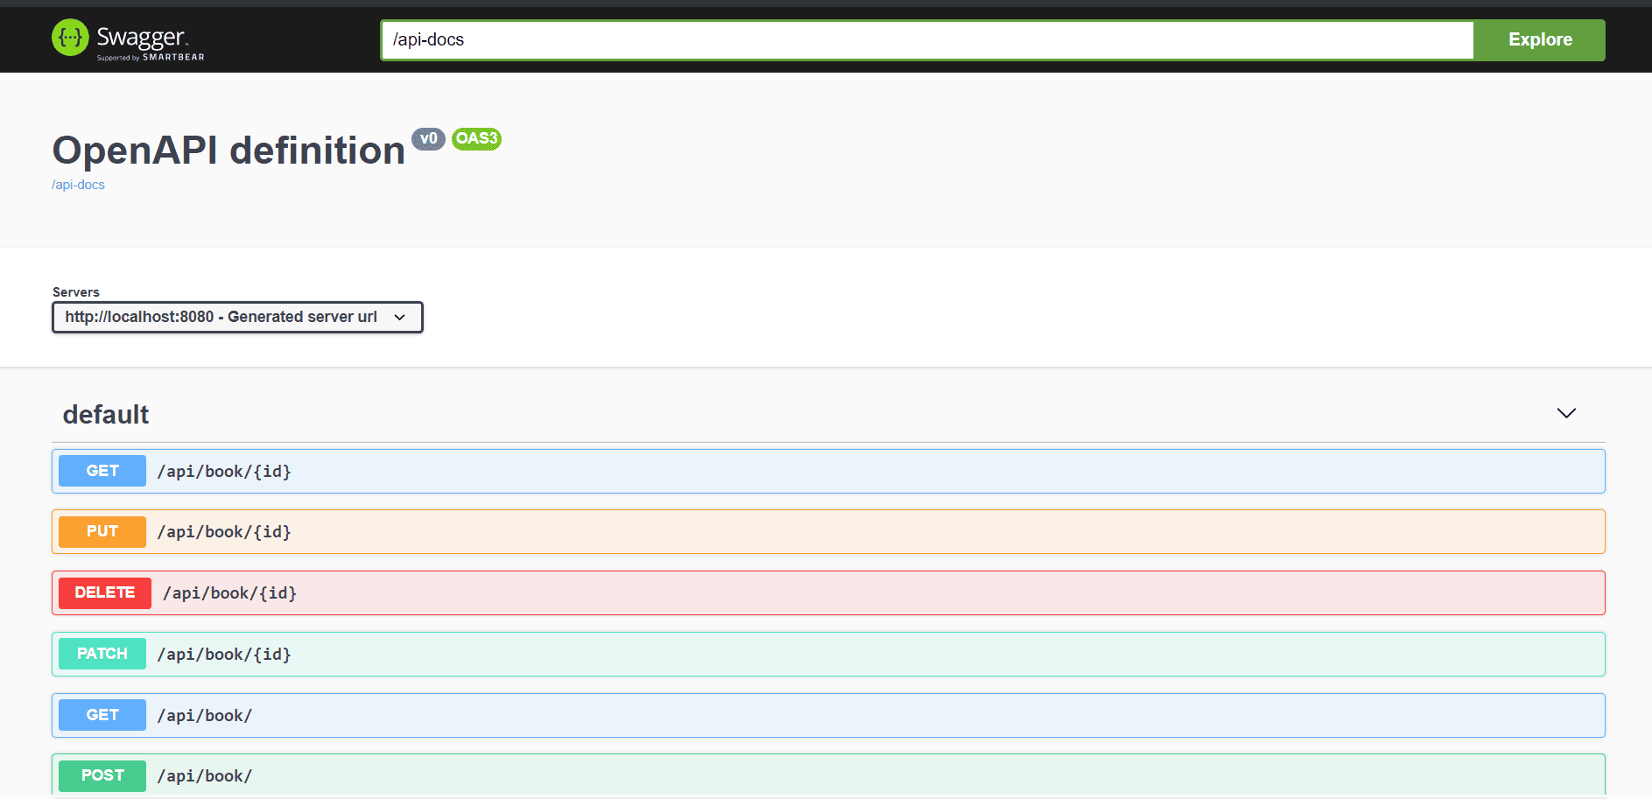Image resolution: width=1652 pixels, height=799 pixels.
Task: Click the v0 version badge
Action: 428,139
